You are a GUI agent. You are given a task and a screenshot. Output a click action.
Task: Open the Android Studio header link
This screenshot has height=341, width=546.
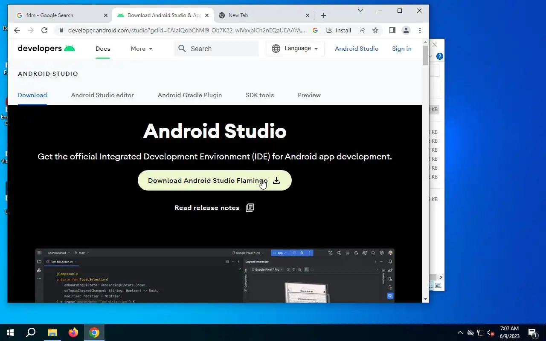357,49
